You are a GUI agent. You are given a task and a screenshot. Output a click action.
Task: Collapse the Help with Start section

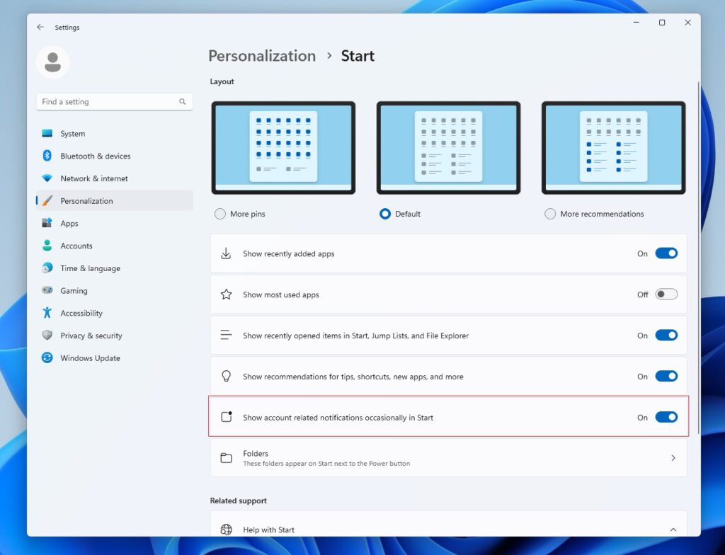point(673,529)
